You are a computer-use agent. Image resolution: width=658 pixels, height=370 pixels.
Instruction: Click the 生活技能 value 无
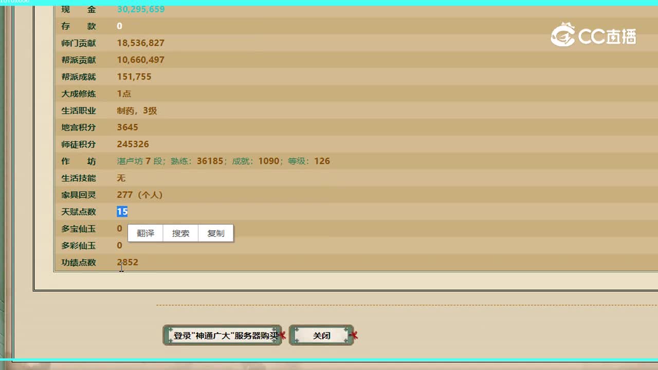click(x=121, y=178)
